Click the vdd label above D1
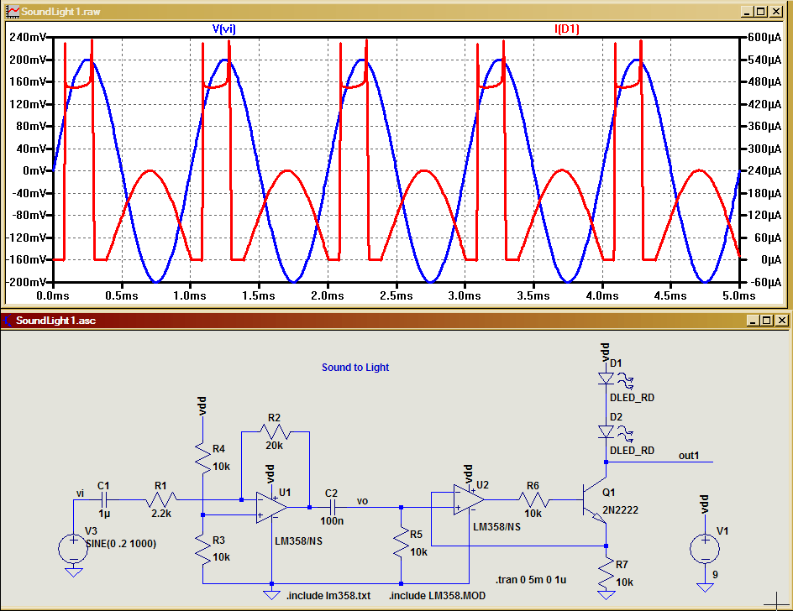 pos(606,352)
